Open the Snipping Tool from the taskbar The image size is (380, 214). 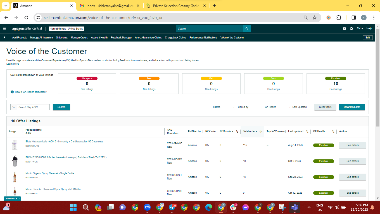(282, 207)
